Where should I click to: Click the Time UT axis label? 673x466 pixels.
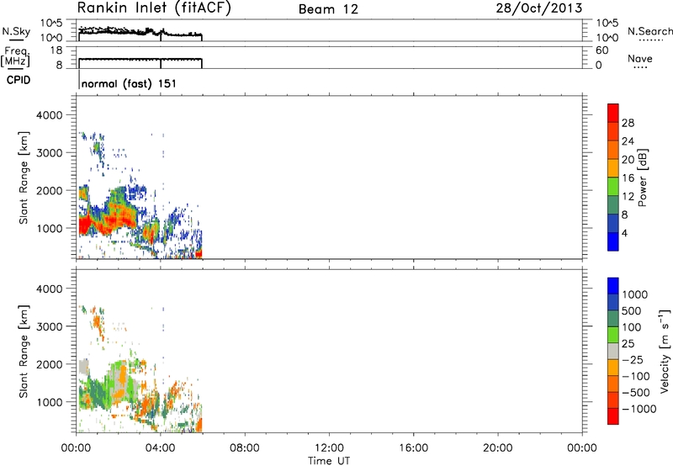[329, 461]
